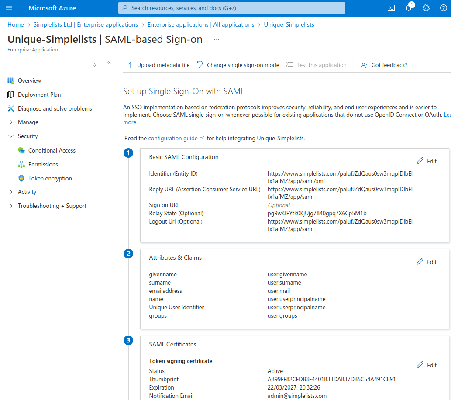
Task: Click the Change single sign-on mode undo icon
Action: (x=200, y=65)
